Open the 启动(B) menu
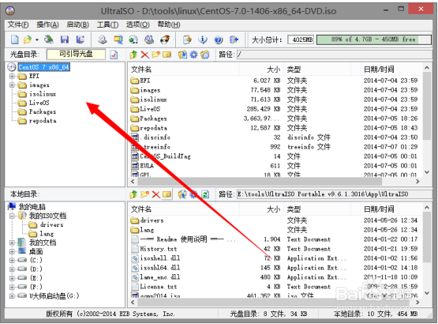This screenshot has height=324, width=438. 77,24
